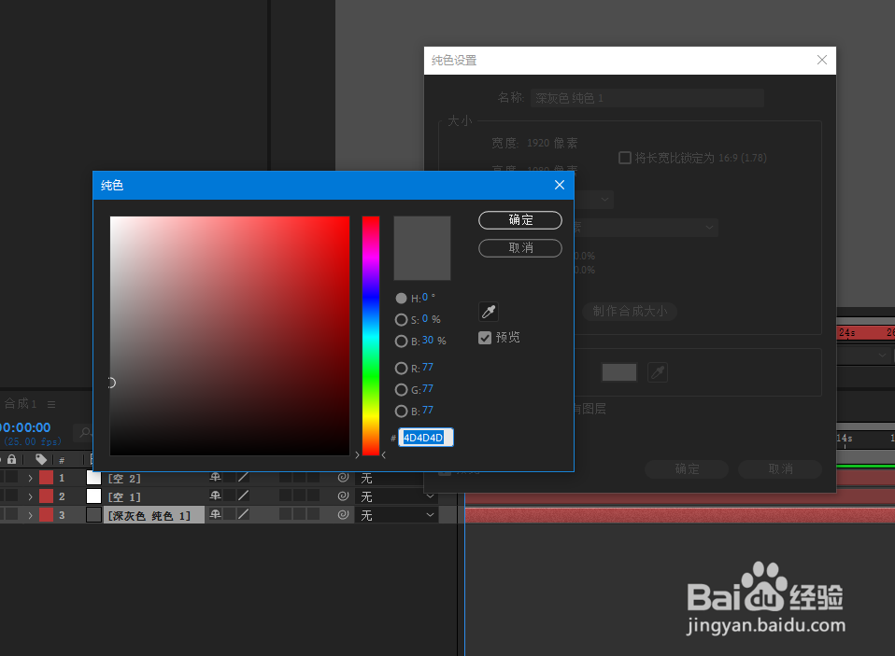The image size is (895, 656).
Task: Click the parent pick whip for 深灰色 纯色 1
Action: click(x=343, y=515)
